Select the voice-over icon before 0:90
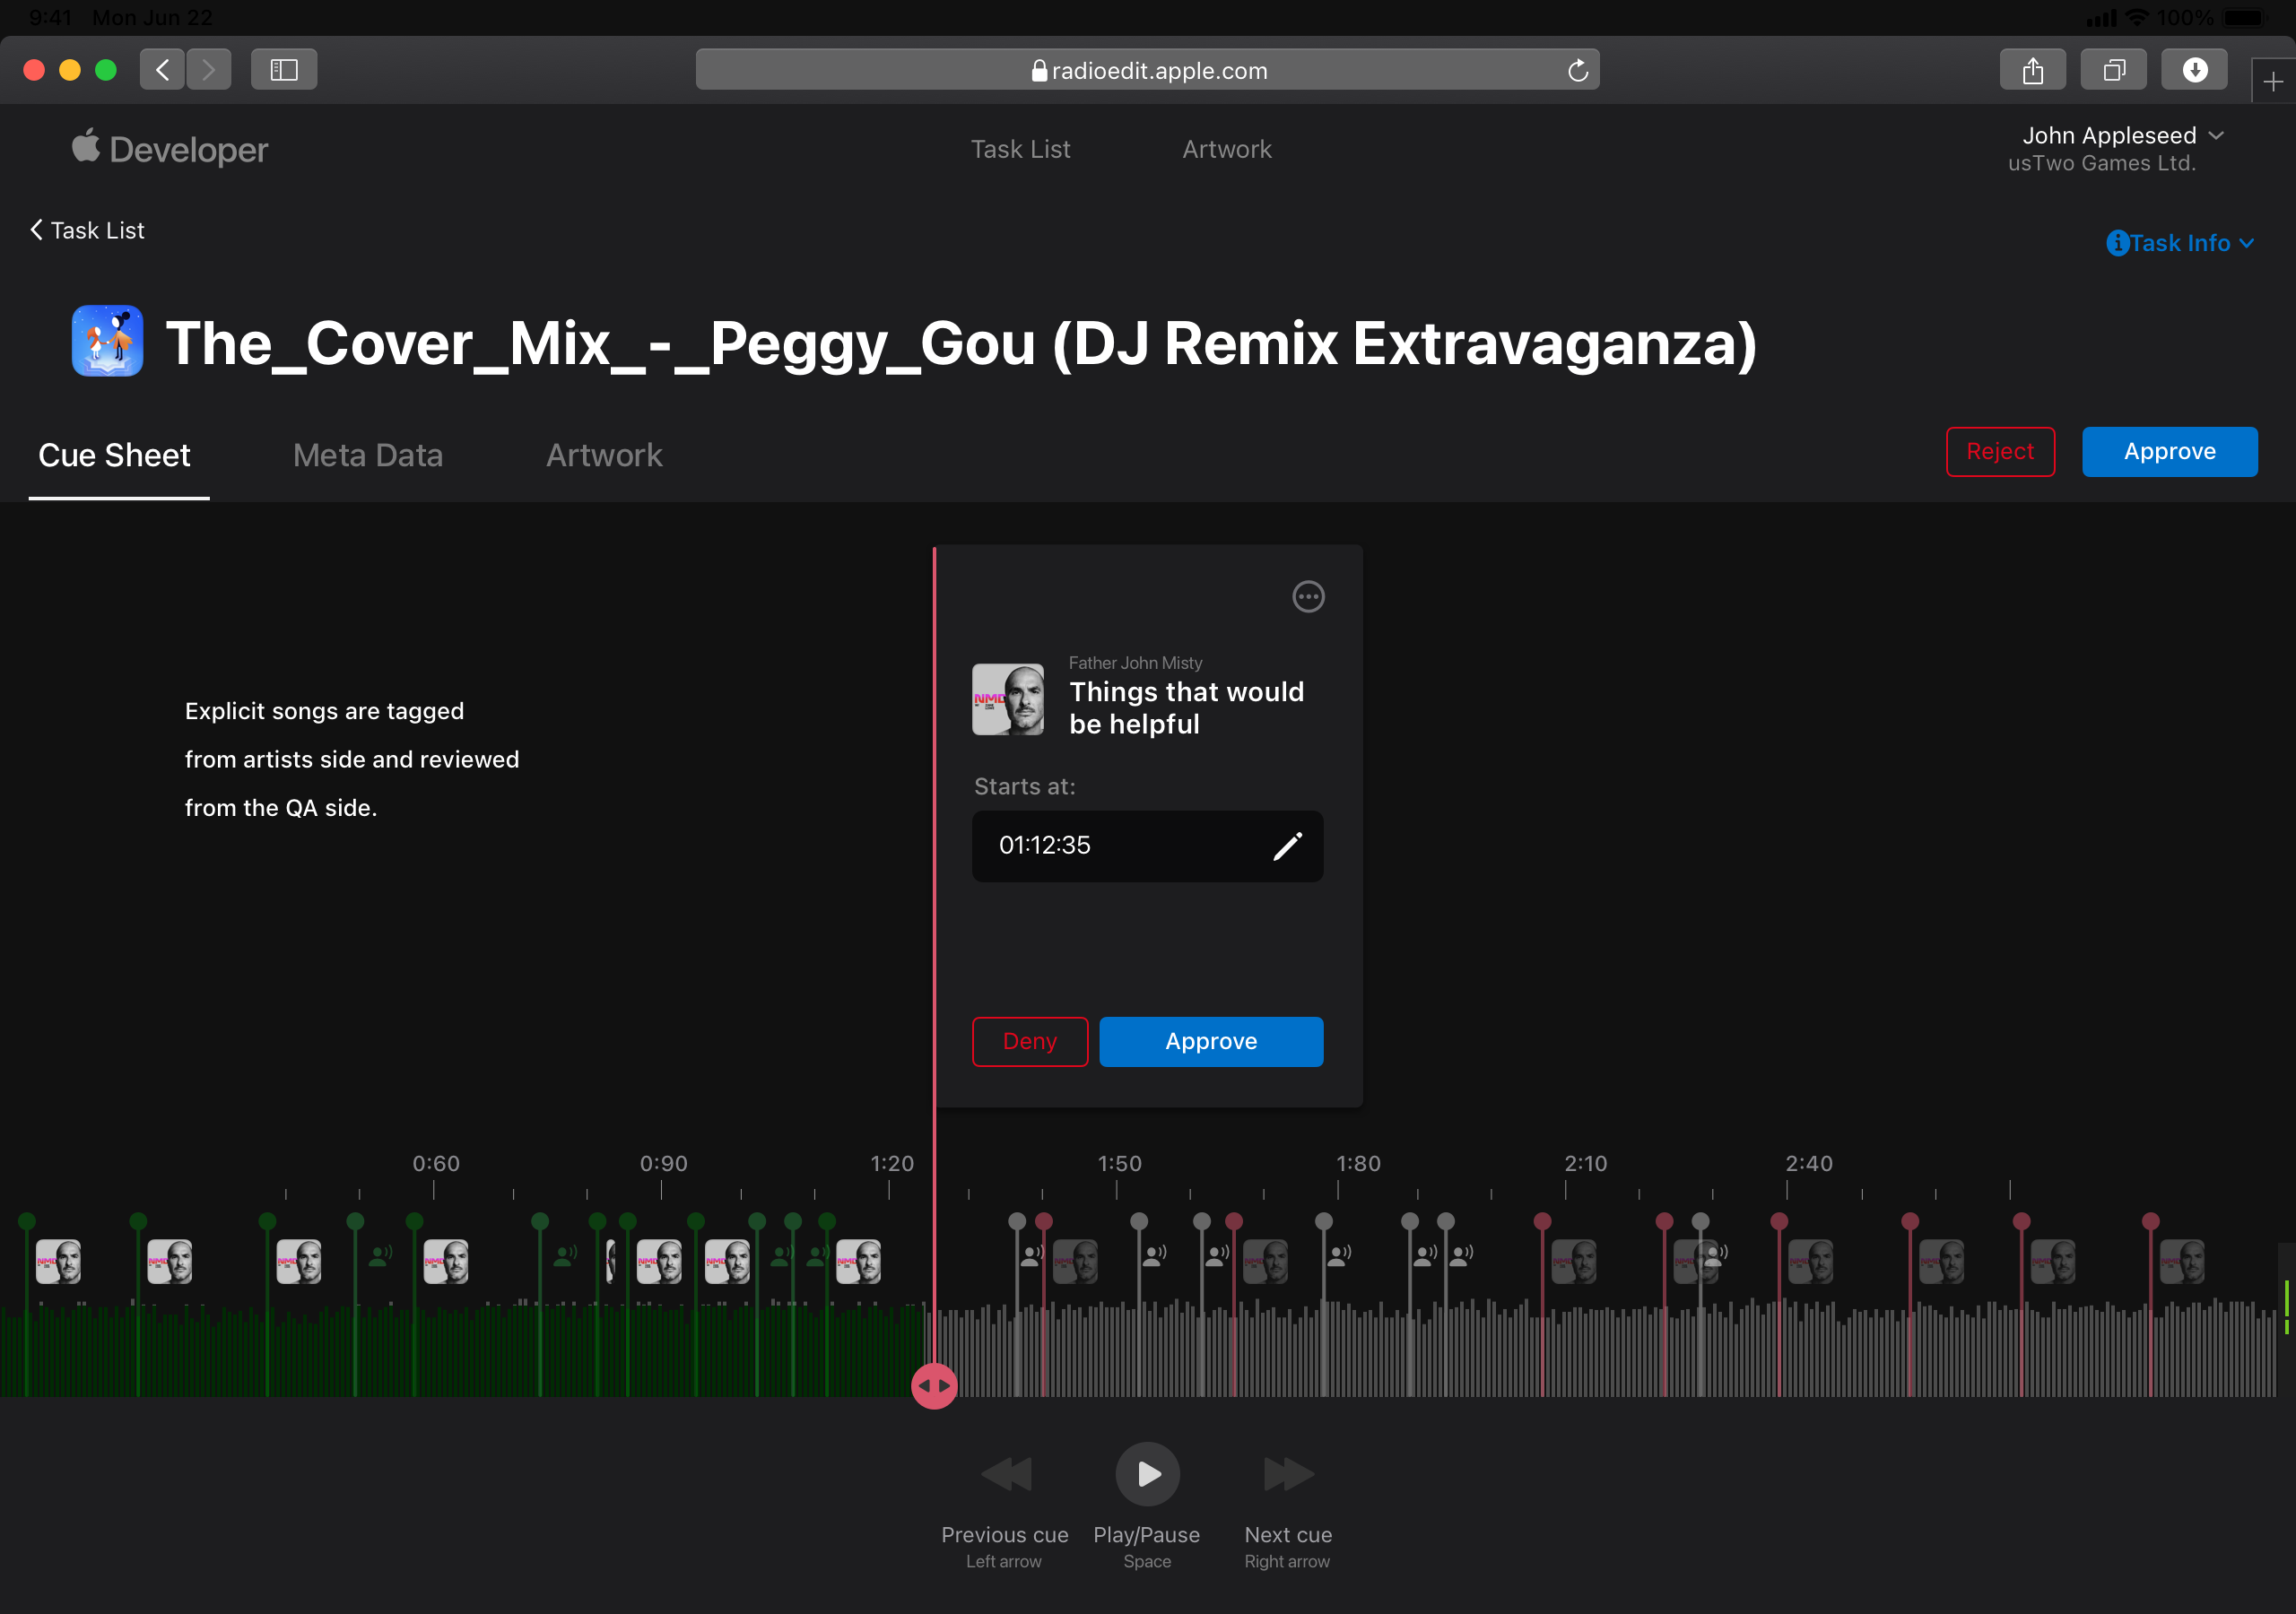This screenshot has width=2296, height=1614. [x=566, y=1256]
